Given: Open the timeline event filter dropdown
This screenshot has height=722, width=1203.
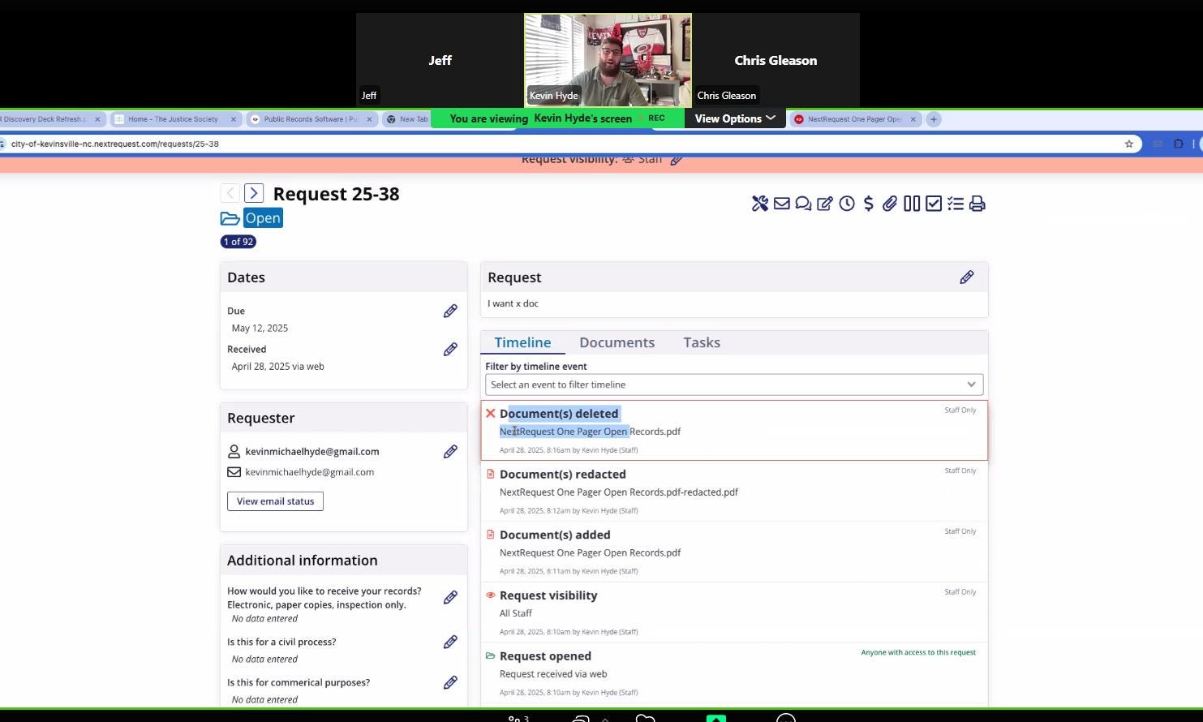Looking at the screenshot, I should tap(734, 385).
